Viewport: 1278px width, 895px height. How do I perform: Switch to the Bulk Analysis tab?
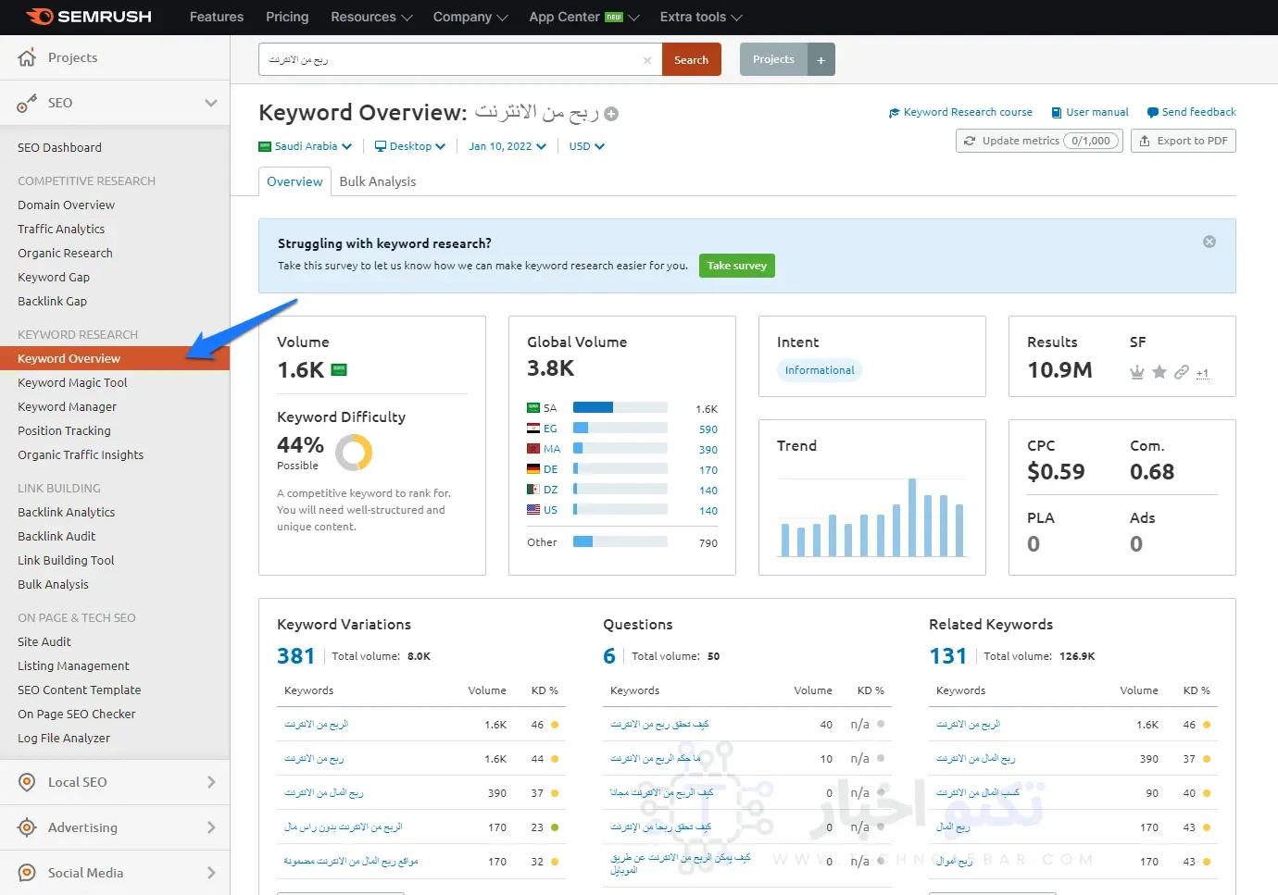click(378, 181)
